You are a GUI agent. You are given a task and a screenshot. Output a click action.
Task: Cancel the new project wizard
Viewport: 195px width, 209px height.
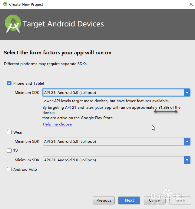(x=155, y=200)
